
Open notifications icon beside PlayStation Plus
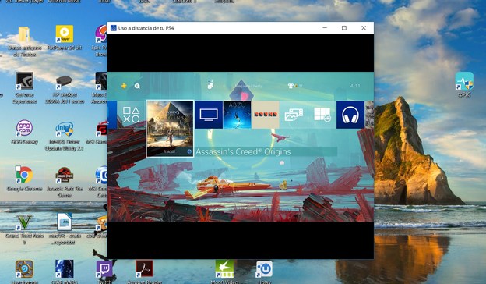tap(137, 86)
